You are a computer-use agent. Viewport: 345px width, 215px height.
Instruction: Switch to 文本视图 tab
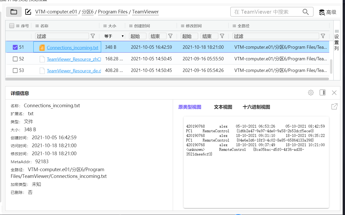click(223, 107)
